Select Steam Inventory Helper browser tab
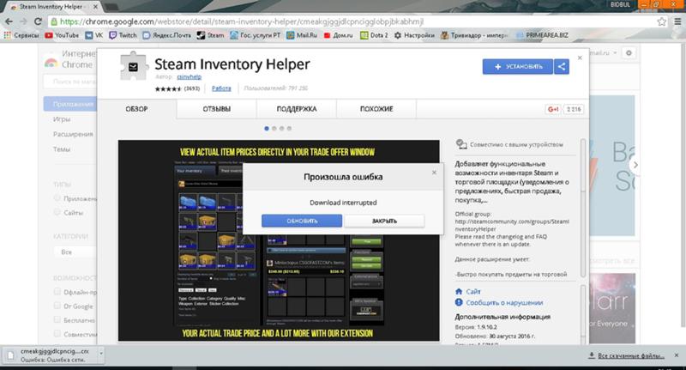Viewport: 686px width, 370px height. tap(53, 7)
